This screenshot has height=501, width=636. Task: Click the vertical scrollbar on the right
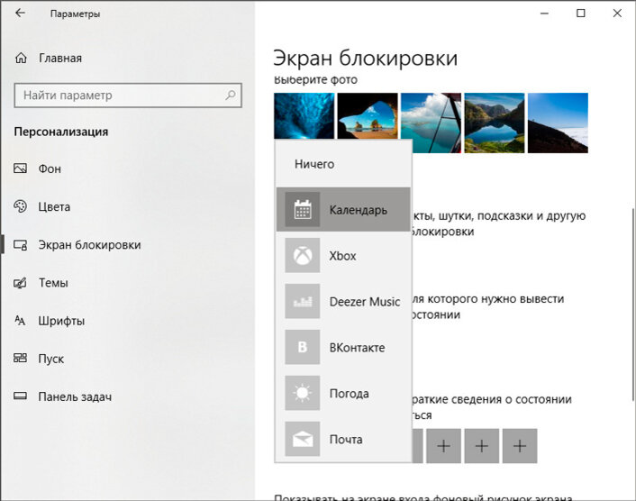tap(632, 305)
